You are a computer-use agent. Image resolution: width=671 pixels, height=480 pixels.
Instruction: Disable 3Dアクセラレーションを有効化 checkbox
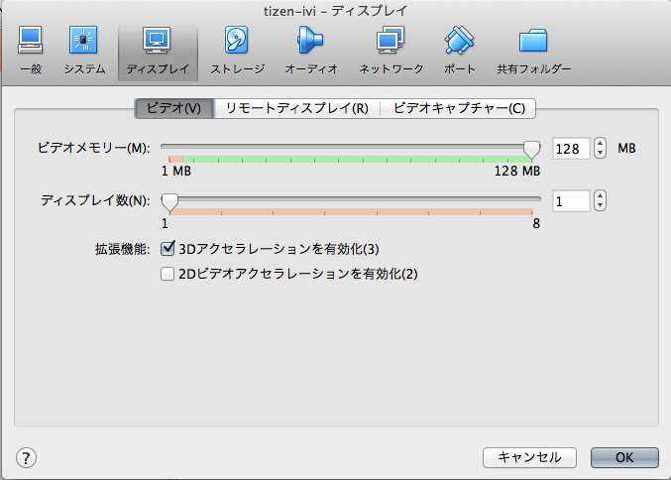point(168,249)
